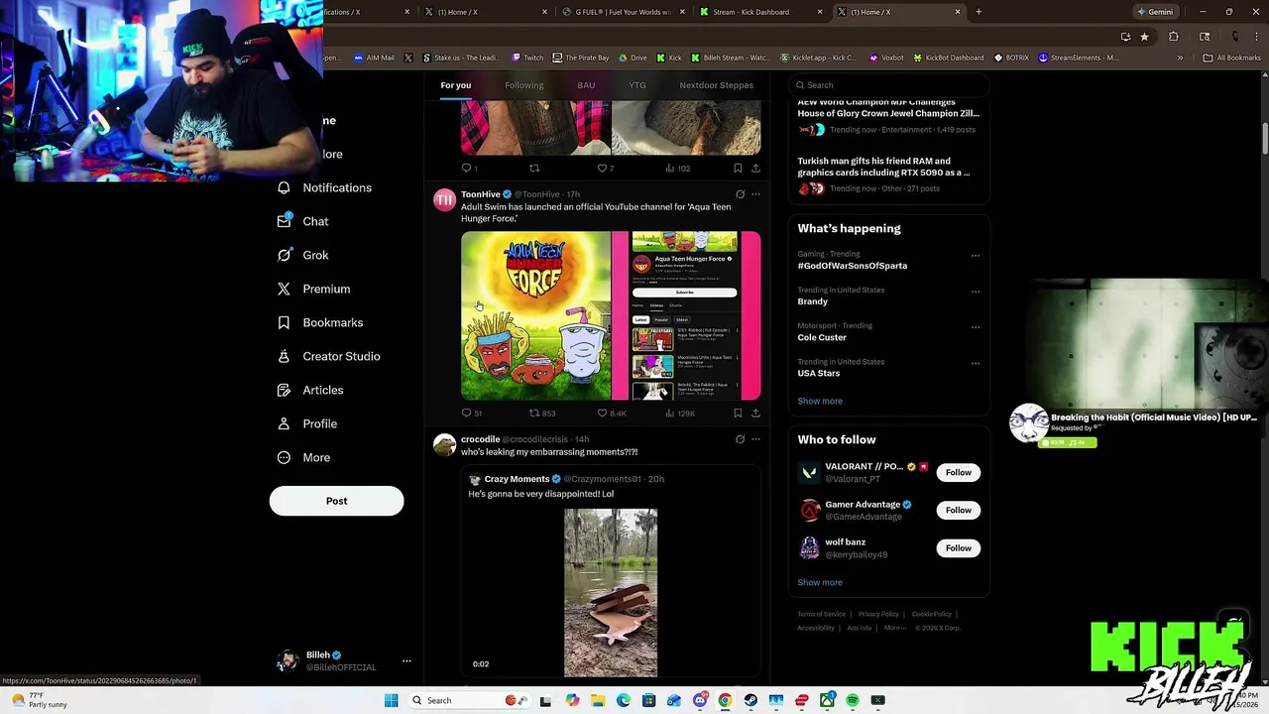Open Notifications in the X sidebar
This screenshot has height=714, width=1269.
pos(324,187)
